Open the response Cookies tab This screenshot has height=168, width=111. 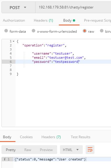(x=26, y=137)
